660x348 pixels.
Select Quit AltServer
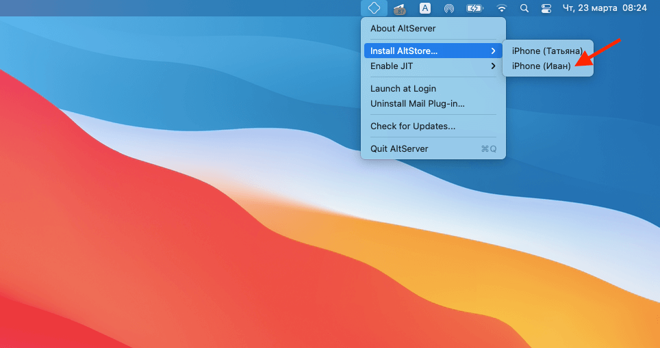pos(399,148)
